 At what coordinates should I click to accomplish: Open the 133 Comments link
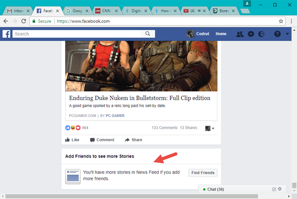pos(165,128)
